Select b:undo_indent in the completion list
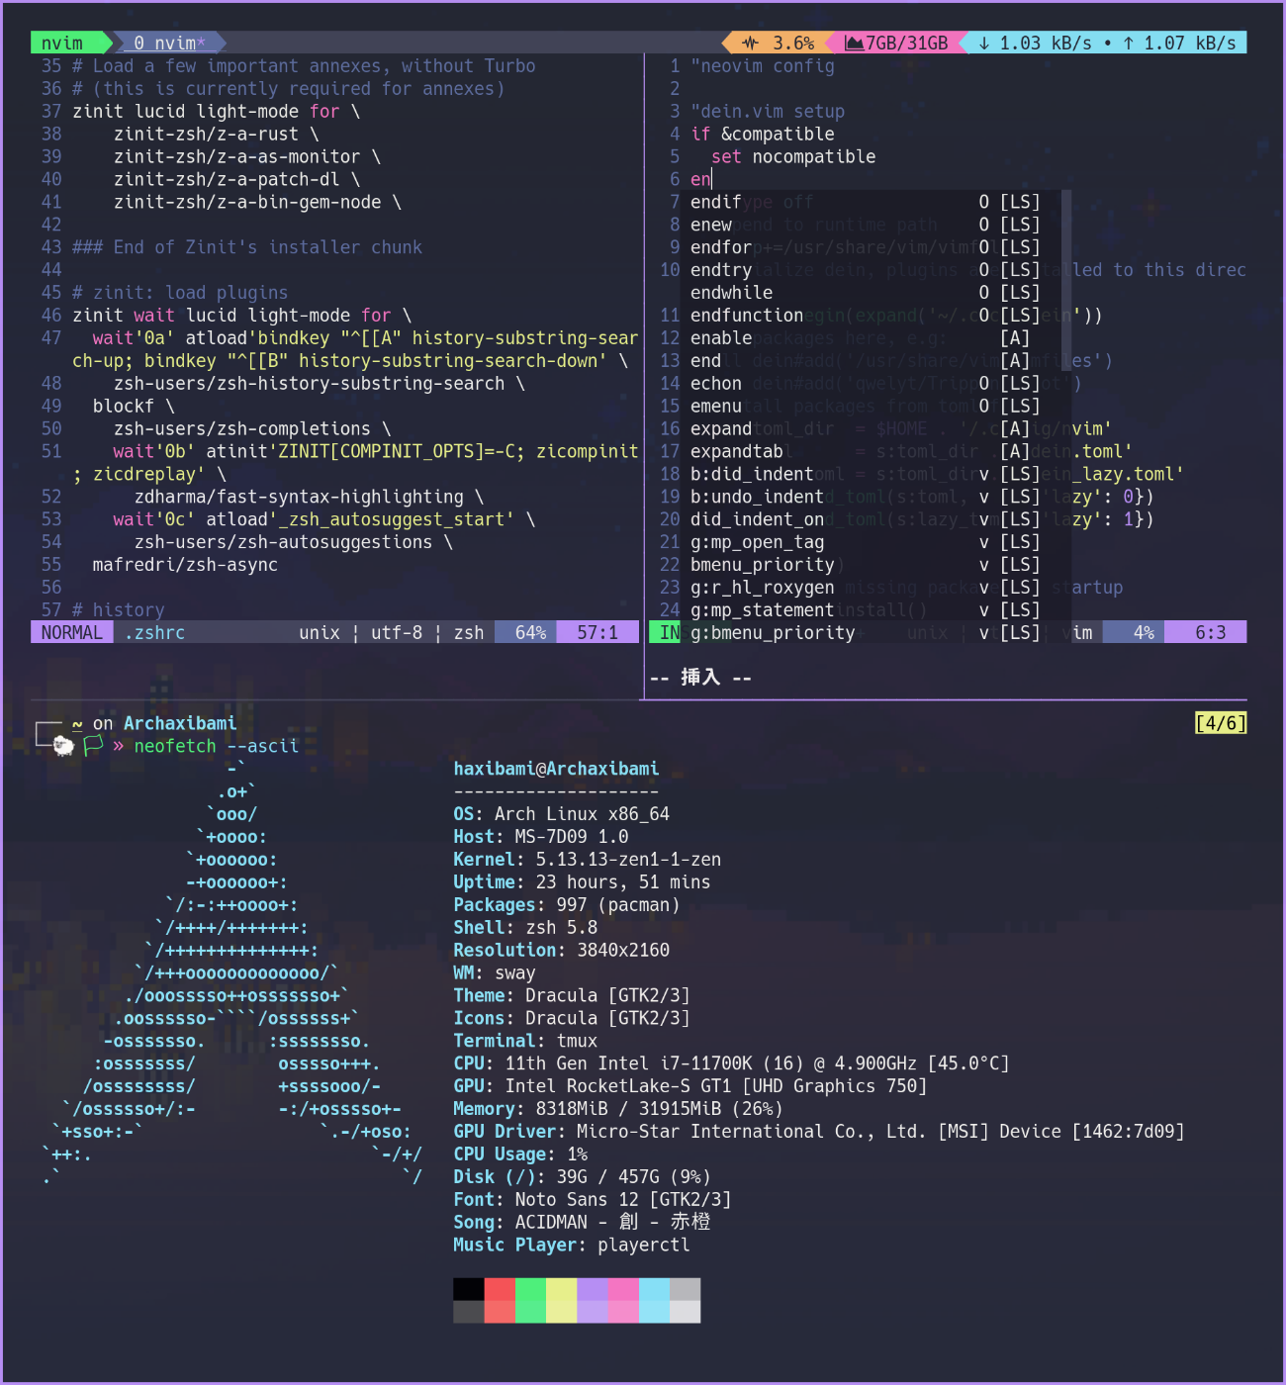This screenshot has height=1385, width=1286. pos(871,498)
